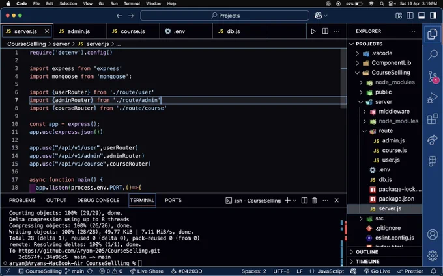Switch to the .env editor tab
443x276 pixels.
[x=186, y=31]
